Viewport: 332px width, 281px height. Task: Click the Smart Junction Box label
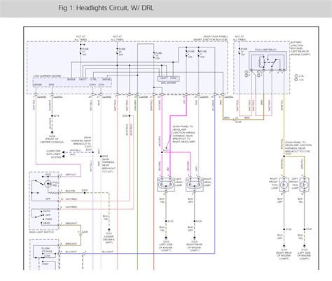click(x=210, y=40)
